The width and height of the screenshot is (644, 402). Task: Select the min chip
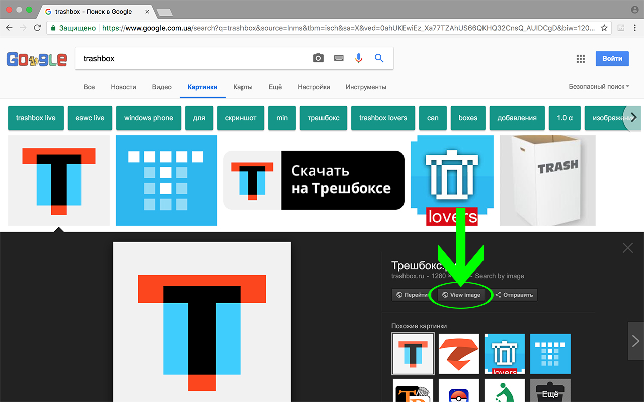(x=282, y=118)
